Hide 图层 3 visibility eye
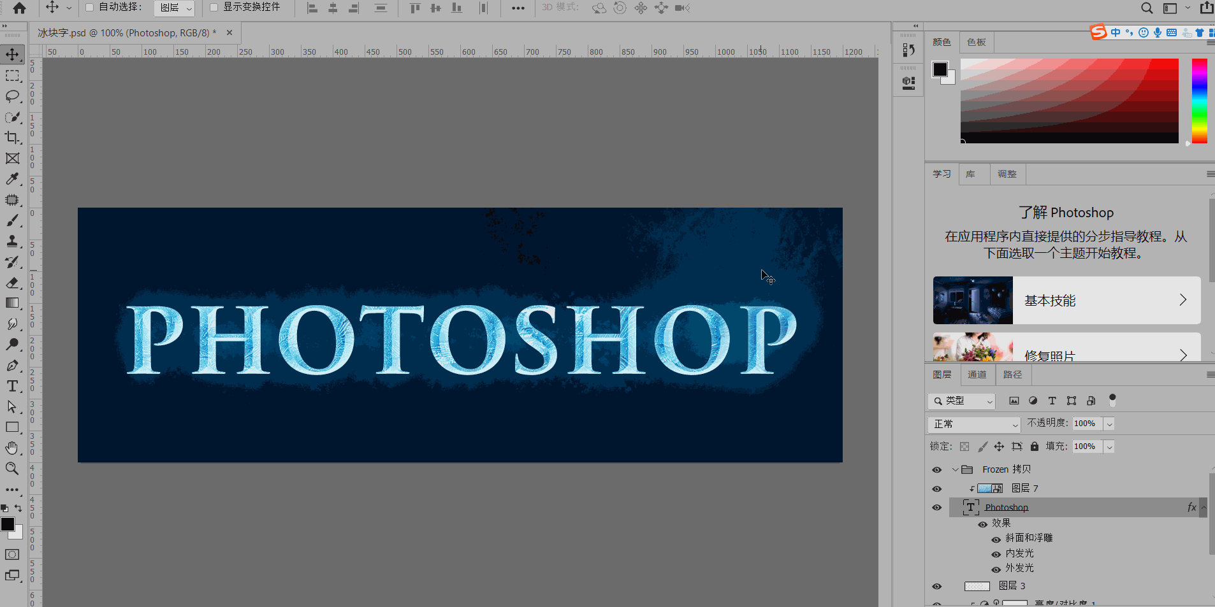This screenshot has width=1215, height=607. point(936,587)
